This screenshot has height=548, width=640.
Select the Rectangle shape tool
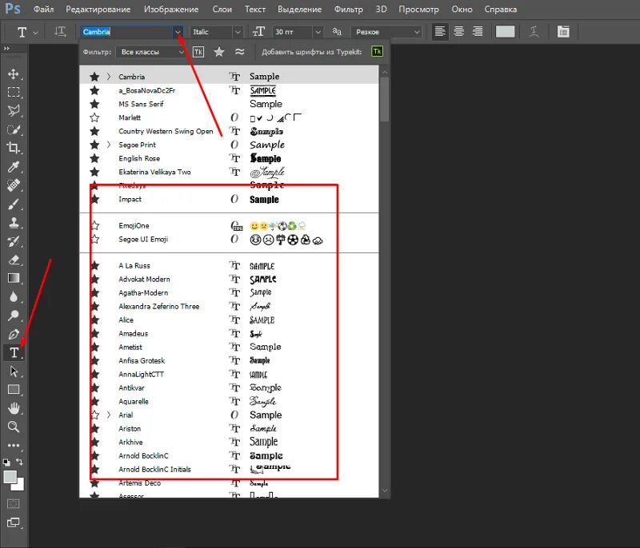[x=14, y=390]
